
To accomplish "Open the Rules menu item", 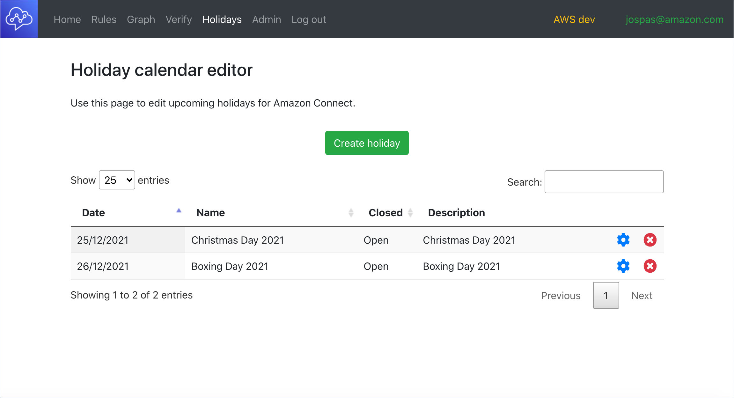I will (104, 19).
